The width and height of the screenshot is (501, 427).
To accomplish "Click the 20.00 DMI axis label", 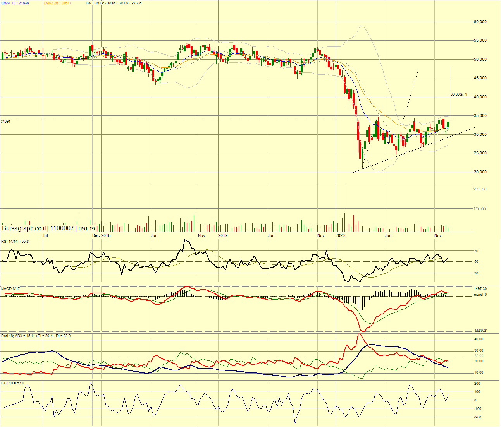I will click(x=479, y=361).
